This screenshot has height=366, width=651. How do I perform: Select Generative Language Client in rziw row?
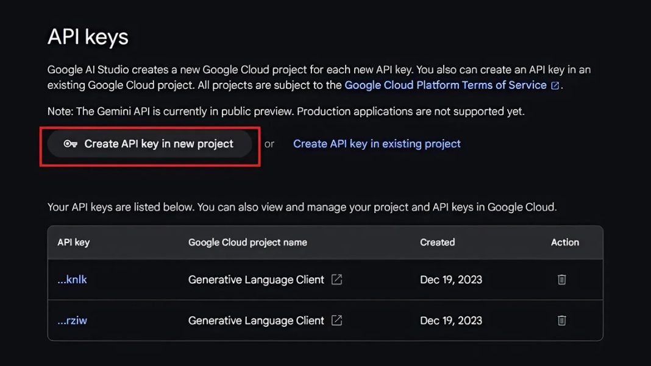(x=256, y=320)
